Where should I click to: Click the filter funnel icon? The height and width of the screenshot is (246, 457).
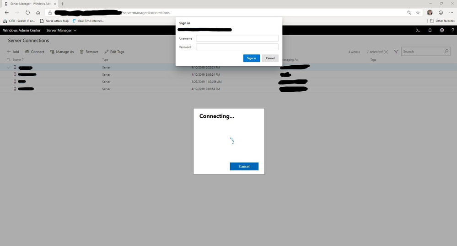(x=396, y=52)
